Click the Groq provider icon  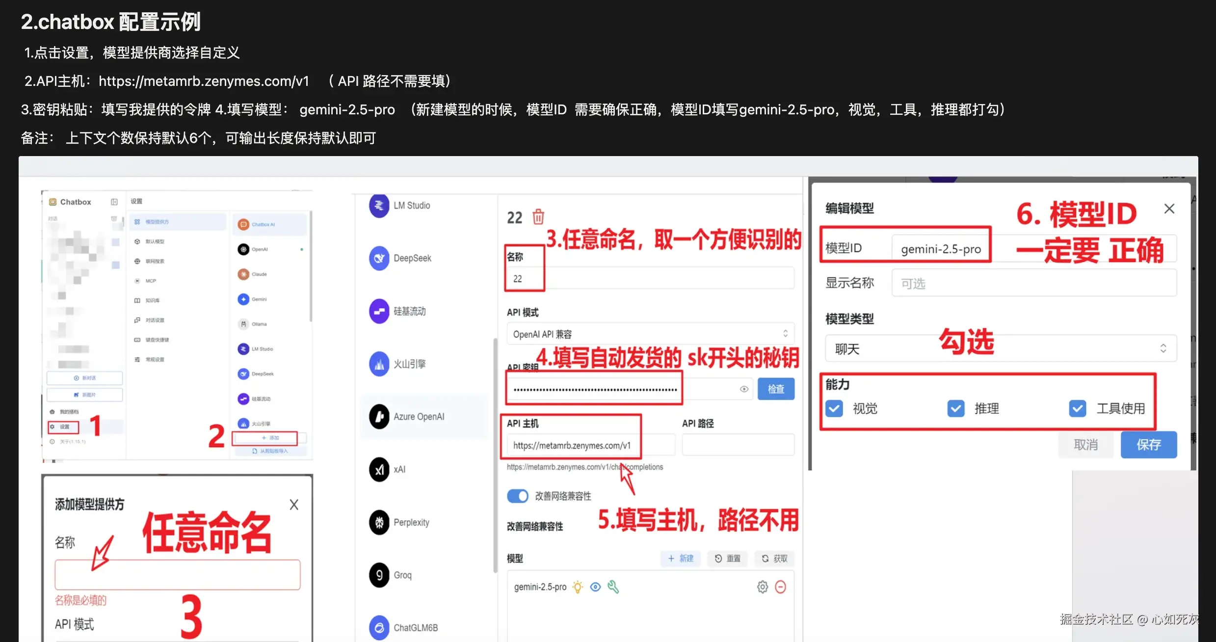378,574
